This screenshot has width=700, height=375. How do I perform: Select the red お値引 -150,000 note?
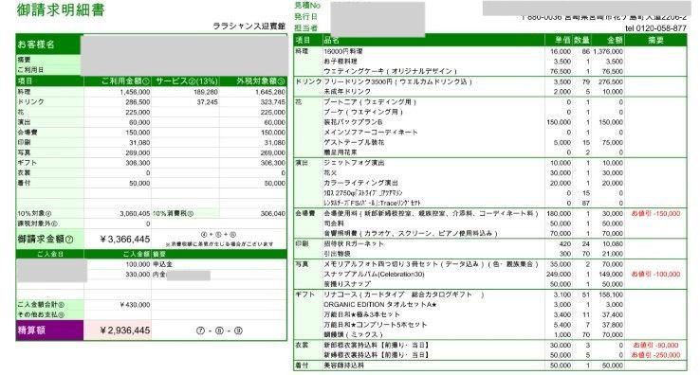pos(655,214)
